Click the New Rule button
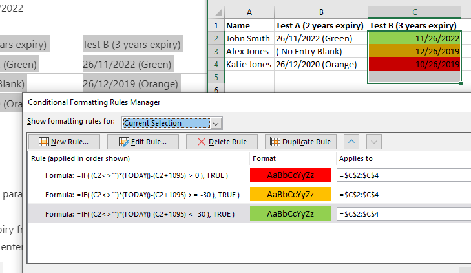471x273 pixels. pos(64,142)
